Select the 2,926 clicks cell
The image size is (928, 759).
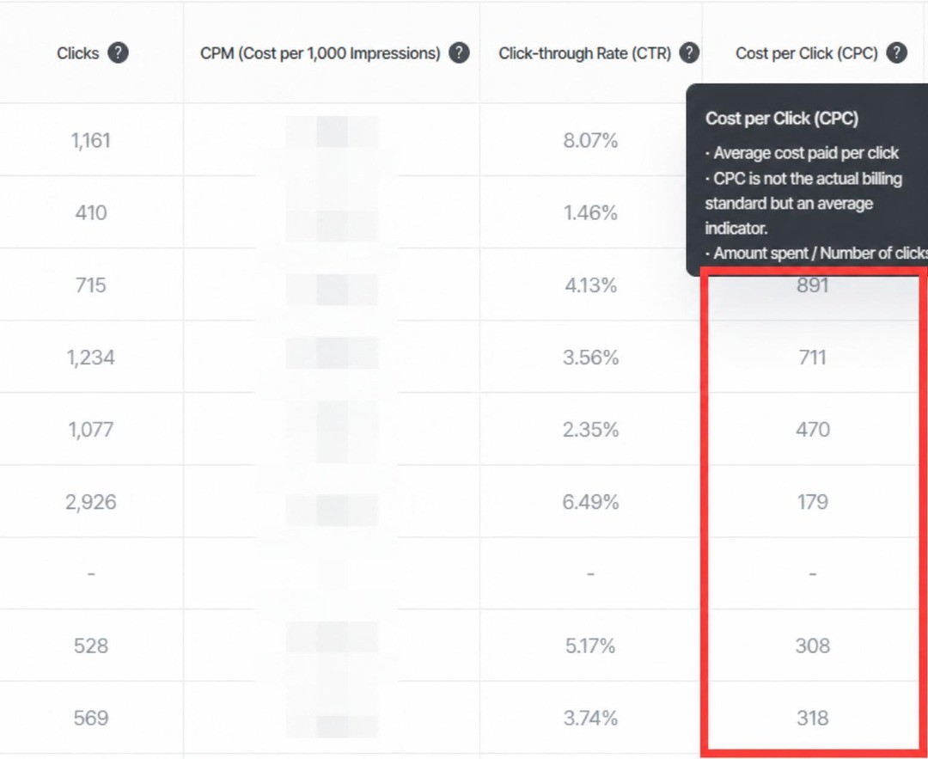(90, 502)
